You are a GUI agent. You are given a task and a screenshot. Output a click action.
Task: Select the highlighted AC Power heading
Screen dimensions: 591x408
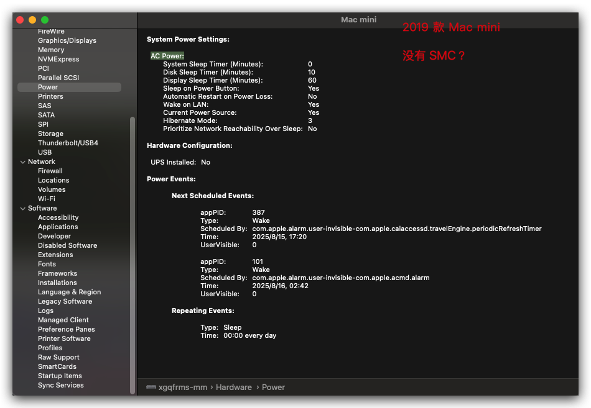pos(167,56)
